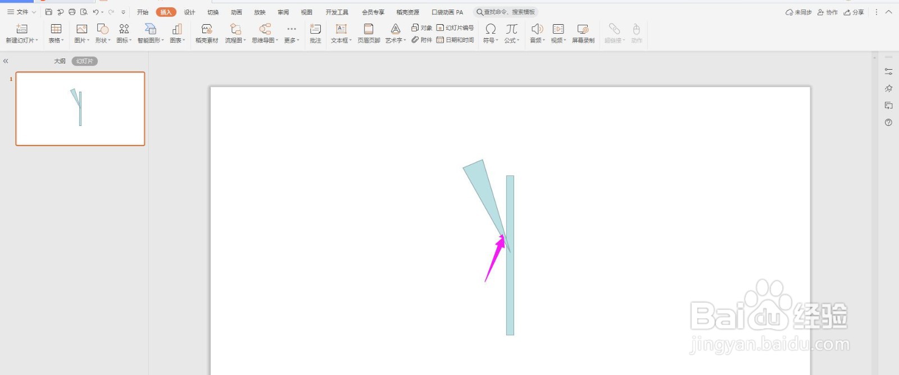Collapse the slide panel with double chevron

coord(6,61)
